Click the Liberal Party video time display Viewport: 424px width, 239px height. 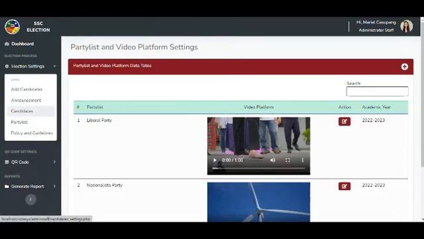[233, 160]
